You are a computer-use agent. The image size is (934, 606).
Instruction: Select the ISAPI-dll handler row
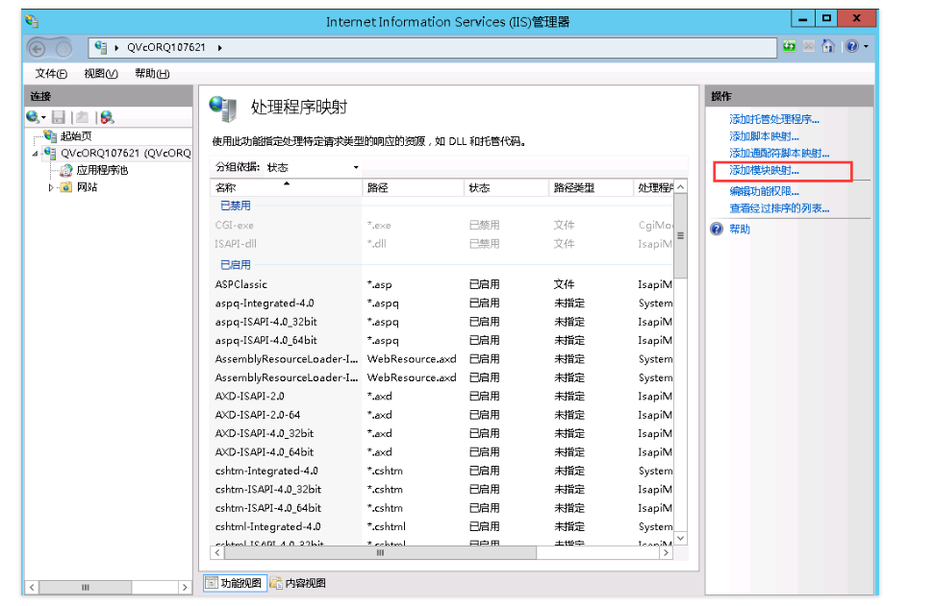(x=442, y=244)
